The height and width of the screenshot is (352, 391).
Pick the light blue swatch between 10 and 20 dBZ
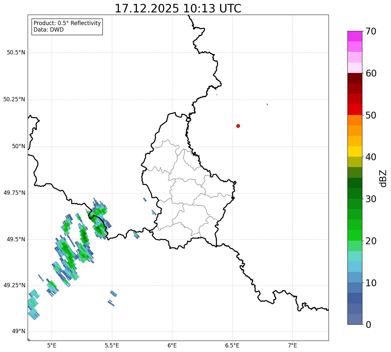coord(355,267)
